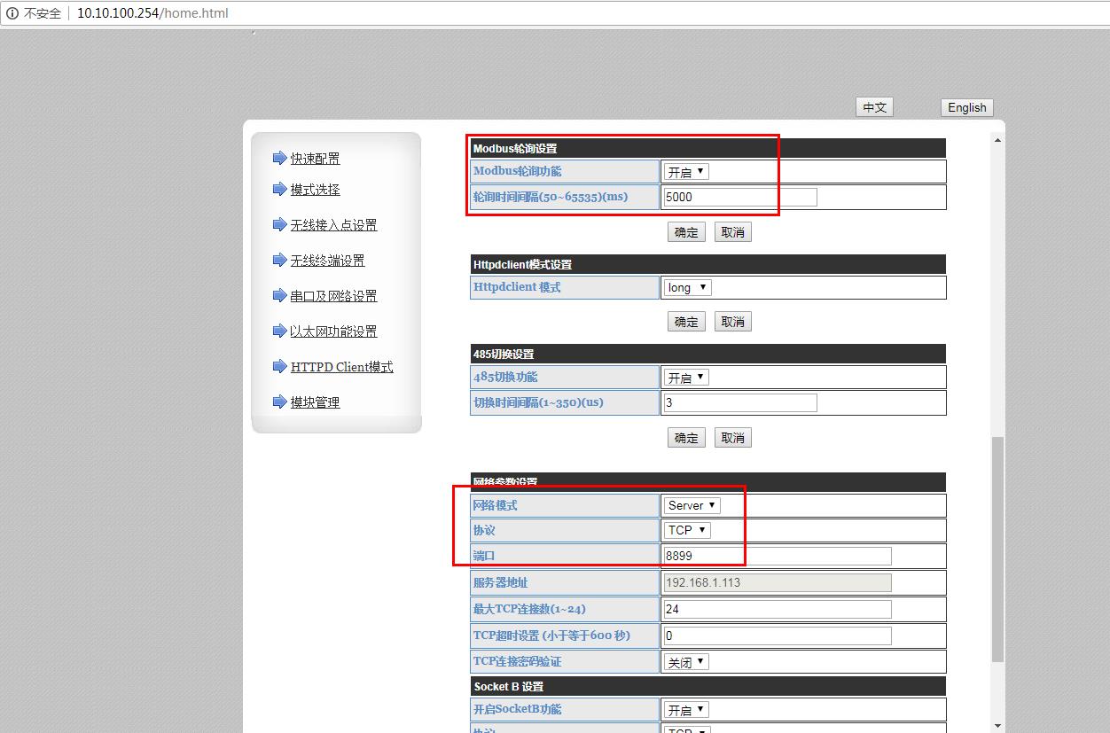
Task: Click the arrow icon beside 以太网功能设置
Action: coord(279,331)
